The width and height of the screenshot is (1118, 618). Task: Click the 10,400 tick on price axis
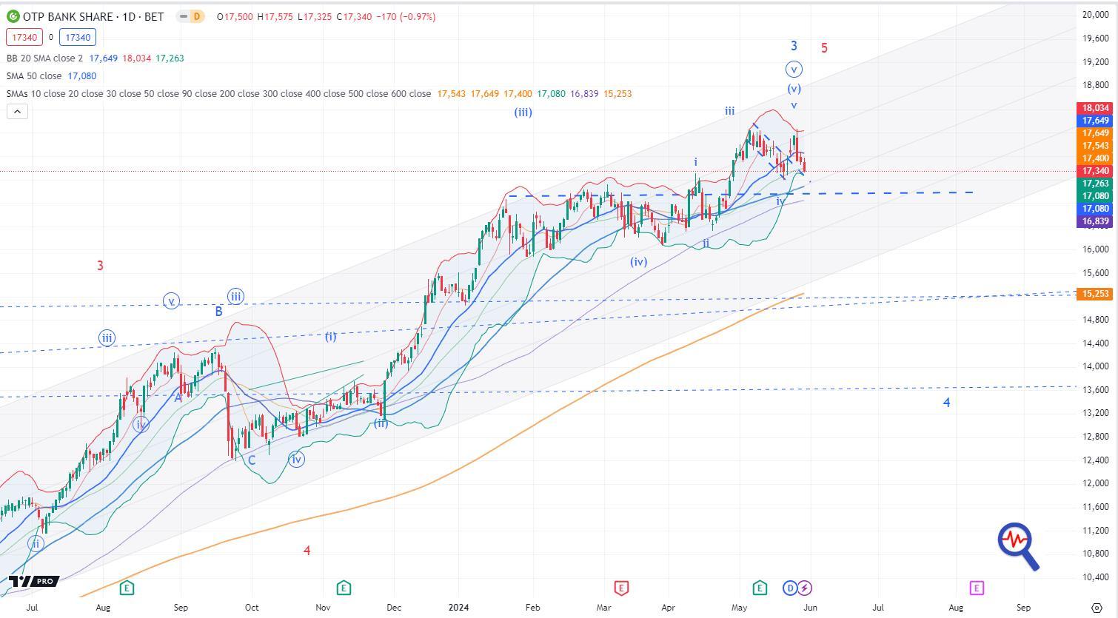tap(1095, 577)
